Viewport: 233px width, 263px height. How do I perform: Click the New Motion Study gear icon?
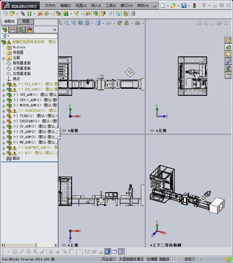[88, 14]
